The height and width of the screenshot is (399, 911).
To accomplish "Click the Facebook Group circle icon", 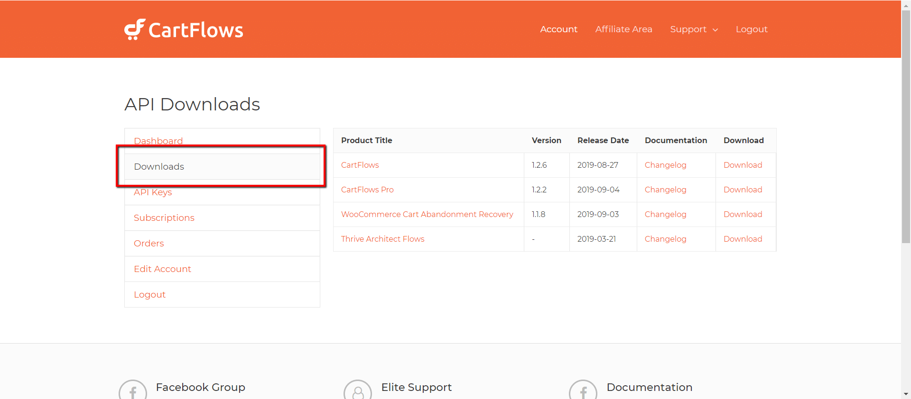I will (x=133, y=391).
